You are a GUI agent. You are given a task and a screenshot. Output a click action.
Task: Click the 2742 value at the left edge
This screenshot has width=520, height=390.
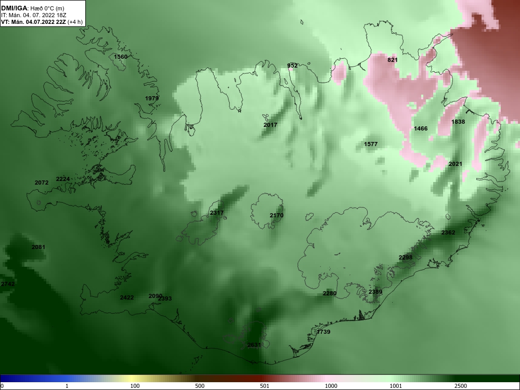[8, 284]
